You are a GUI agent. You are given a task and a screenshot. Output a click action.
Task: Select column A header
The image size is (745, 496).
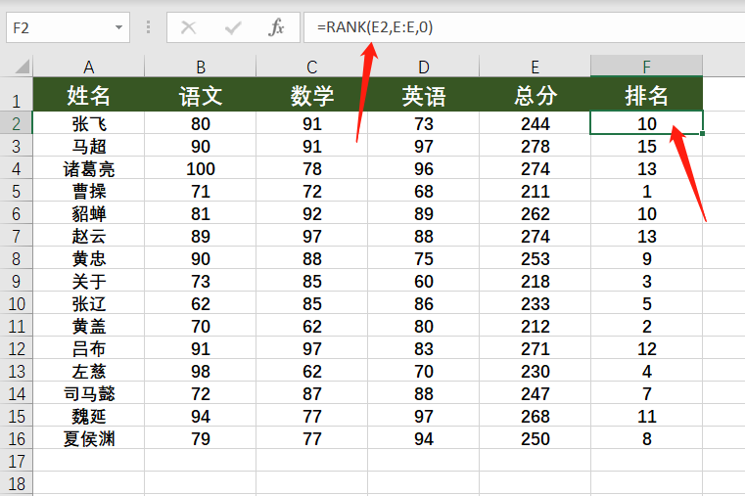click(x=88, y=67)
